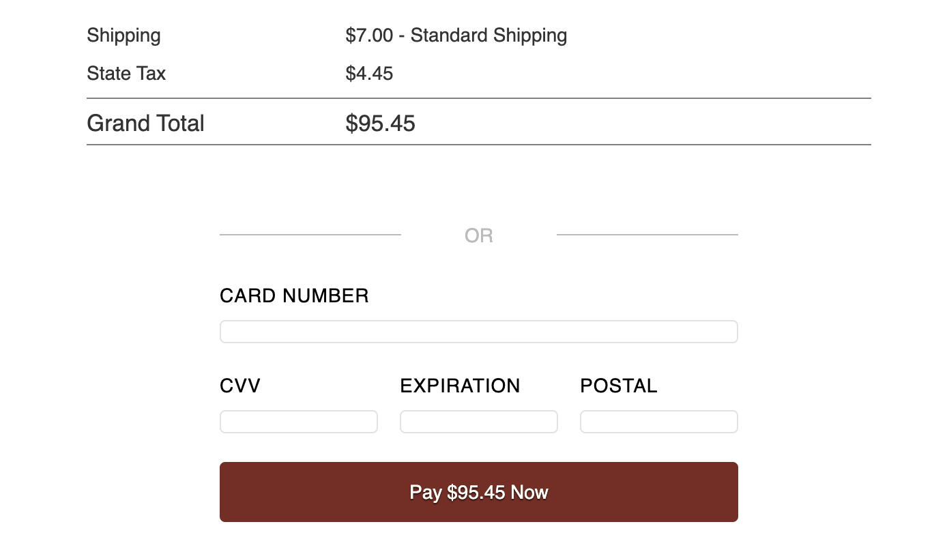Click the EXPIRATION label text
Screen dimensions: 947x550
coord(460,386)
